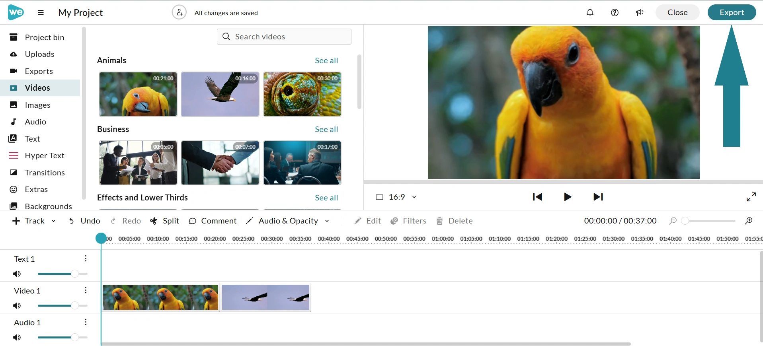
Task: Skip to previous clip in preview
Action: coord(537,197)
